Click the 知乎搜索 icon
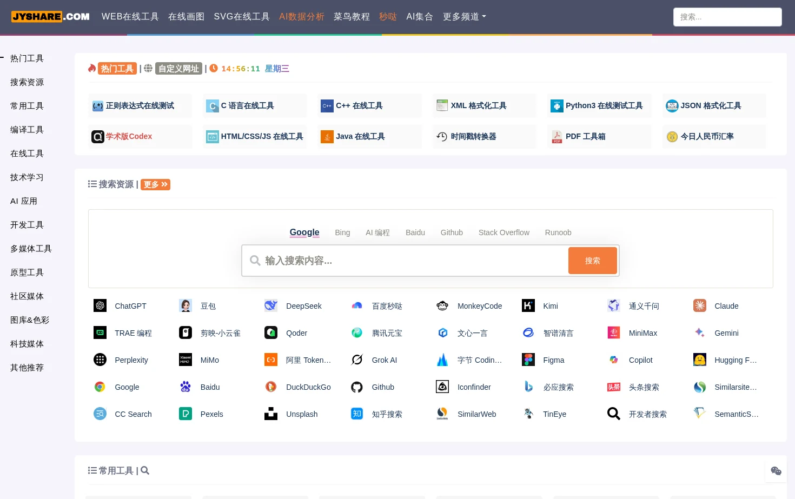 pos(357,414)
